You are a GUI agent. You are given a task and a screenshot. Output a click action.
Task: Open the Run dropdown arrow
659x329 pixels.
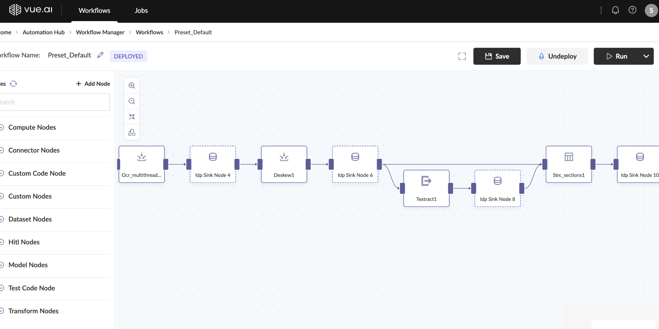pyautogui.click(x=646, y=56)
